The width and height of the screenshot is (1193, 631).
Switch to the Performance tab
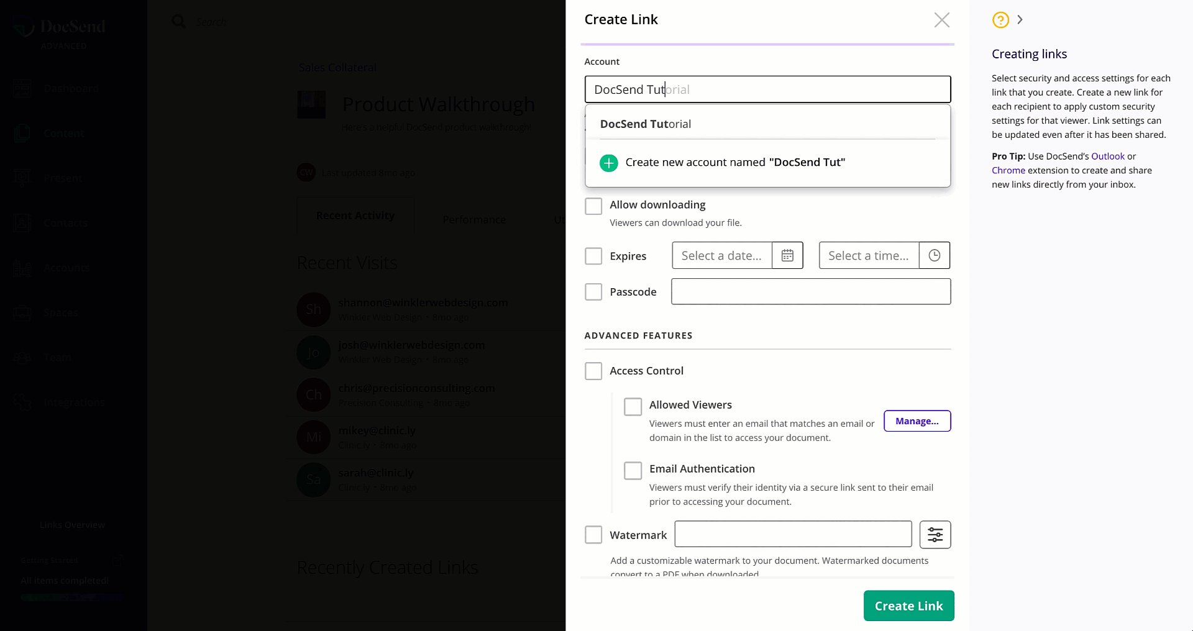(x=474, y=220)
